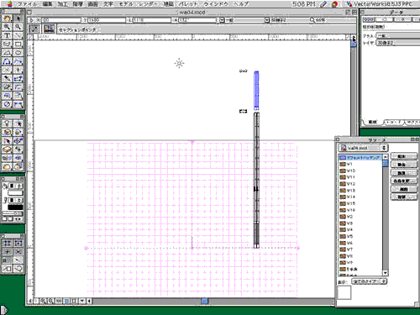Click the fifth Resources palette button

403,189
